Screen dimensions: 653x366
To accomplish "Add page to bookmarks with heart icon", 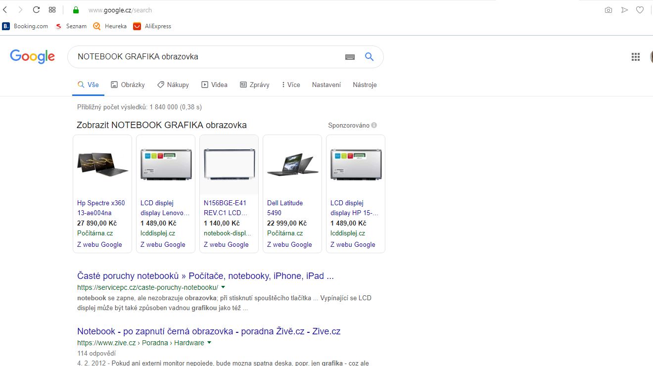I will click(x=640, y=10).
